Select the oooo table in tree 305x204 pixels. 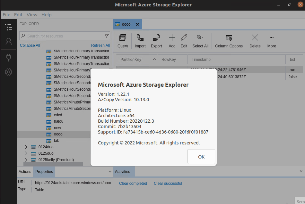[x=58, y=134]
